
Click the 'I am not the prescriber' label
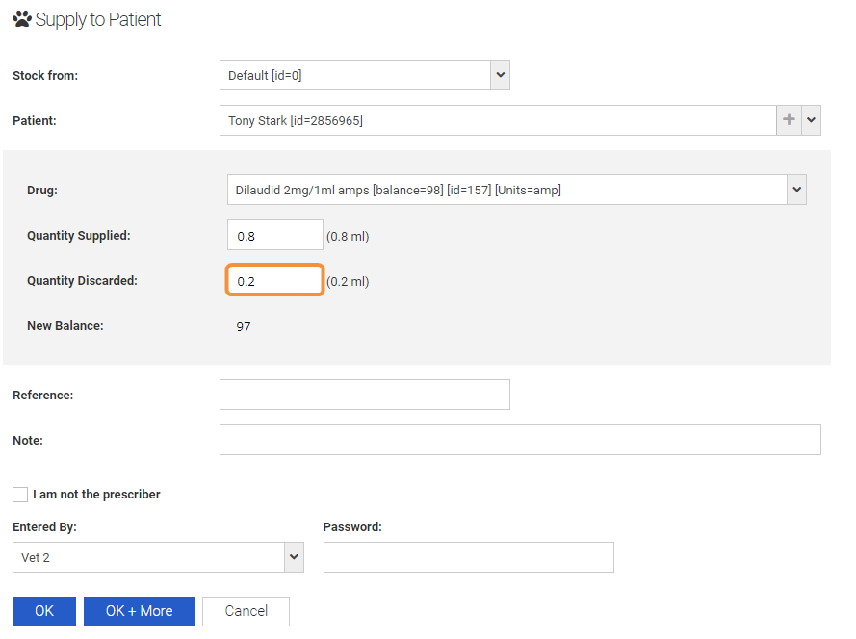pos(96,495)
